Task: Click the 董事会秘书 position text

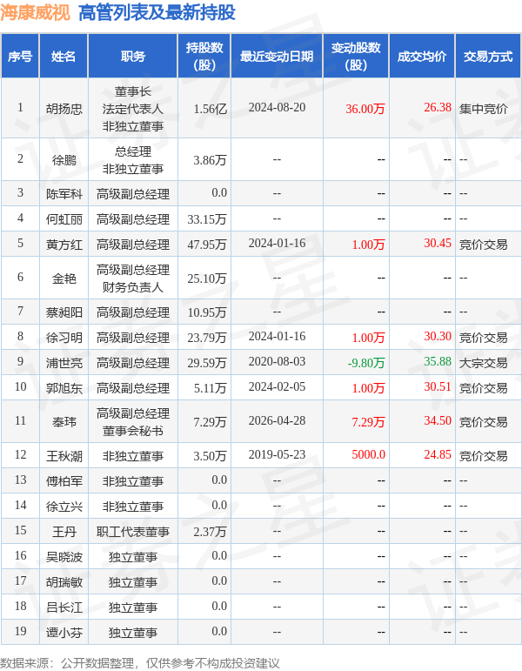Action: (x=132, y=431)
